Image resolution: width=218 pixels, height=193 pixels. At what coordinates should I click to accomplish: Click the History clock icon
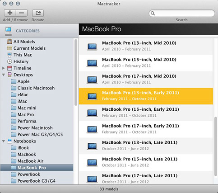(x=9, y=61)
